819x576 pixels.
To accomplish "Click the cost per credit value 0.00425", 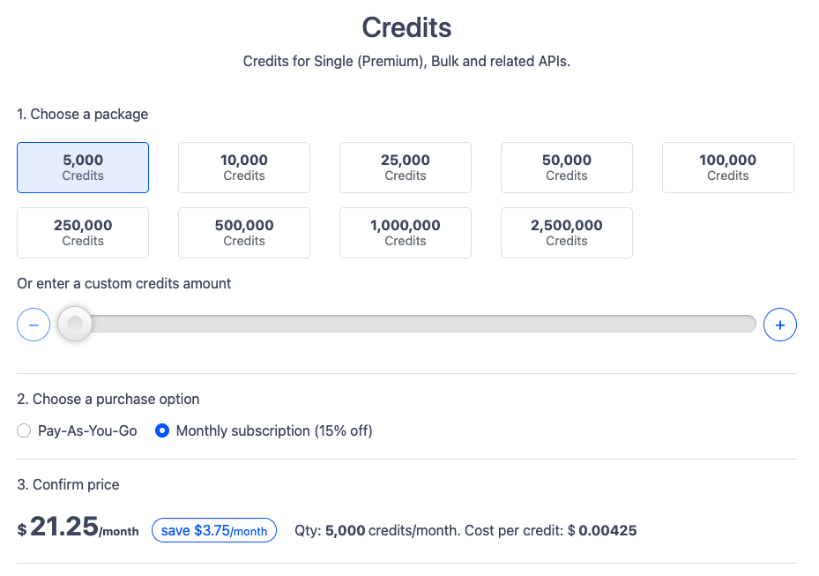I will click(607, 530).
